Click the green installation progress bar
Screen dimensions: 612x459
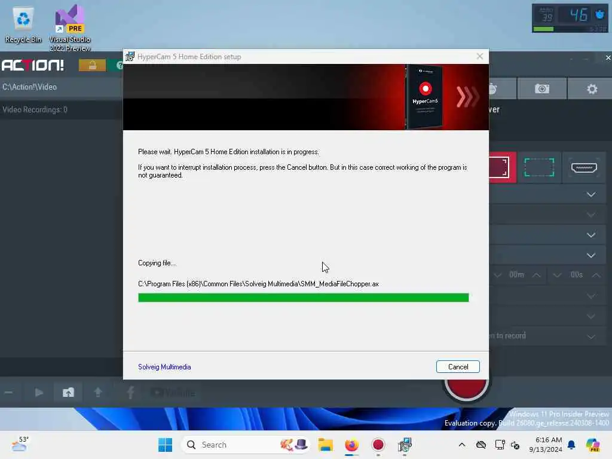click(x=303, y=298)
